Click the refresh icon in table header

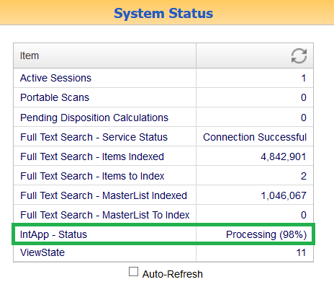coord(299,56)
